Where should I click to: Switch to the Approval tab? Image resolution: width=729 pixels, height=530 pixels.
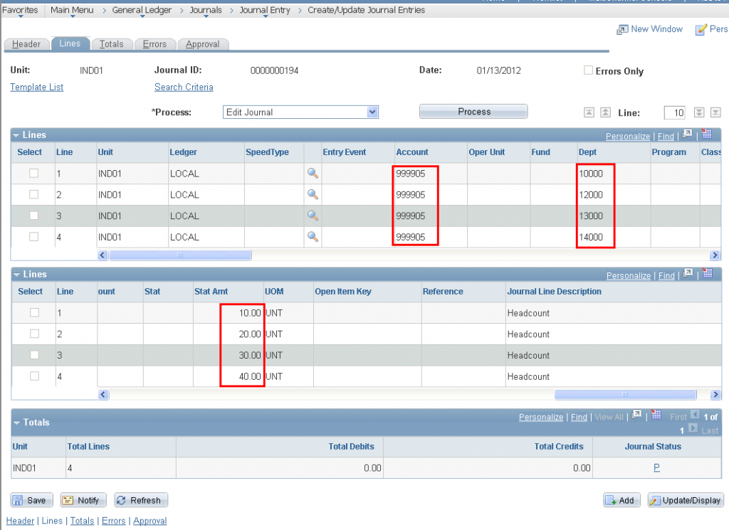(203, 44)
